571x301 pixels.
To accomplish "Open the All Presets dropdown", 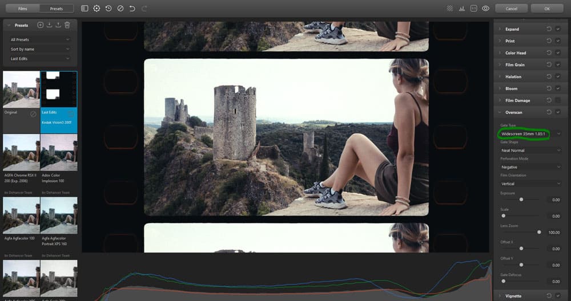I will 40,39.
